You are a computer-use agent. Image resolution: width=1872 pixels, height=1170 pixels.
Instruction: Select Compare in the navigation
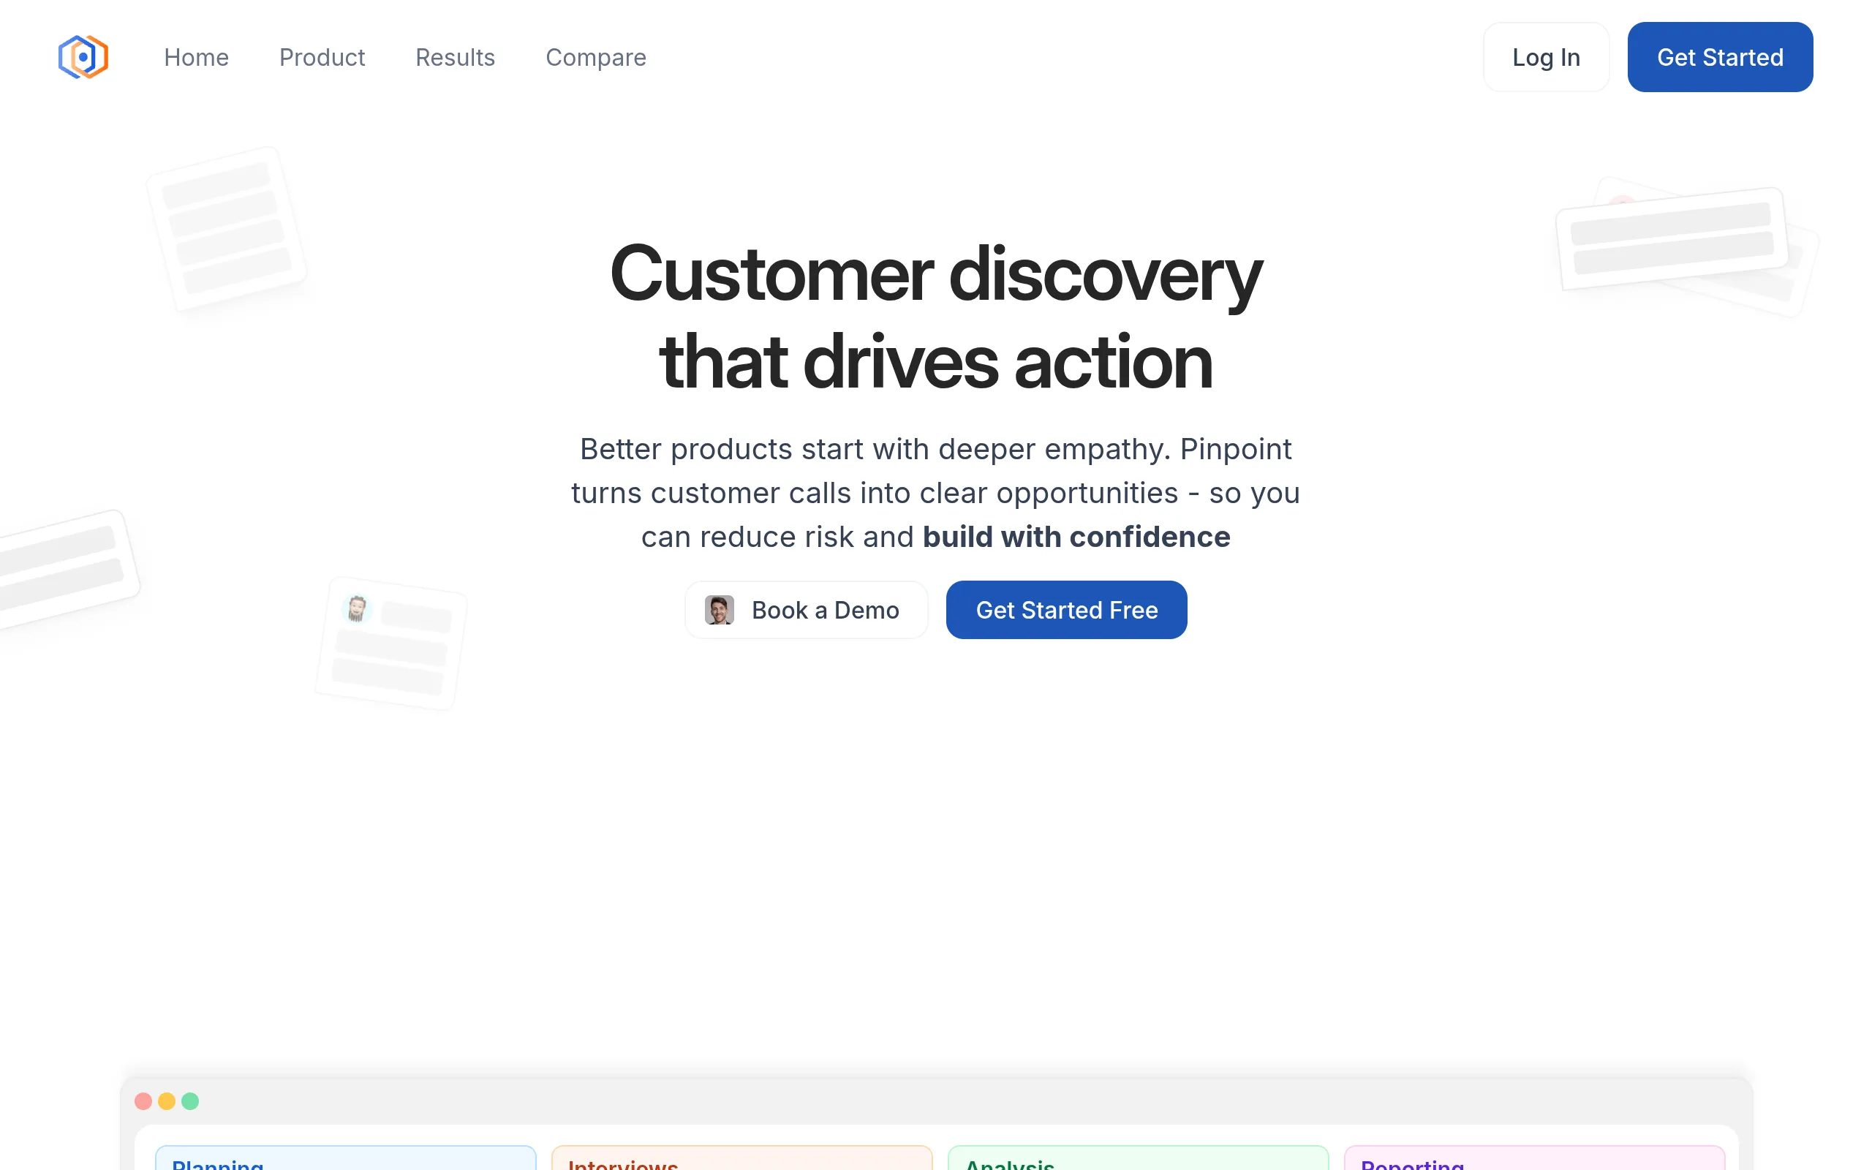tap(596, 57)
